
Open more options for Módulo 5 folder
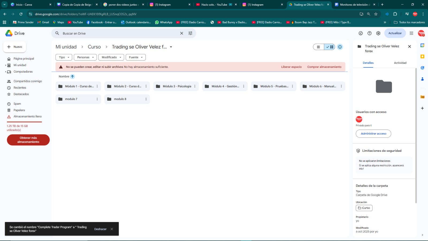click(292, 86)
